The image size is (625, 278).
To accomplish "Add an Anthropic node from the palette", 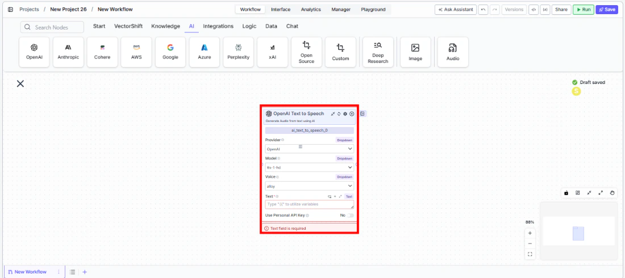I will click(x=68, y=52).
